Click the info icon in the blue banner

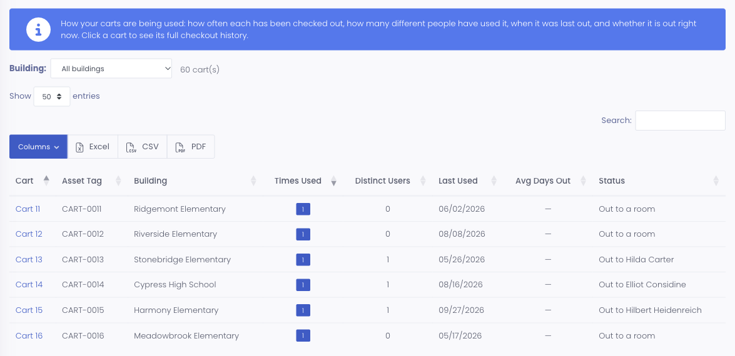(x=39, y=29)
